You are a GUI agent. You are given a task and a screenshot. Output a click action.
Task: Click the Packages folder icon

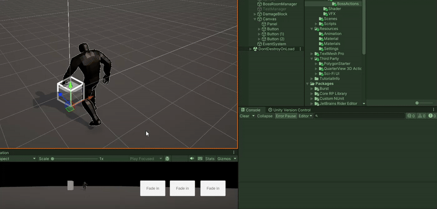click(312, 83)
